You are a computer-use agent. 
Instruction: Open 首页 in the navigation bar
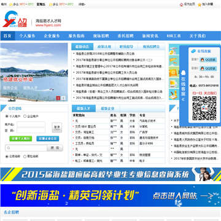coord(7,36)
